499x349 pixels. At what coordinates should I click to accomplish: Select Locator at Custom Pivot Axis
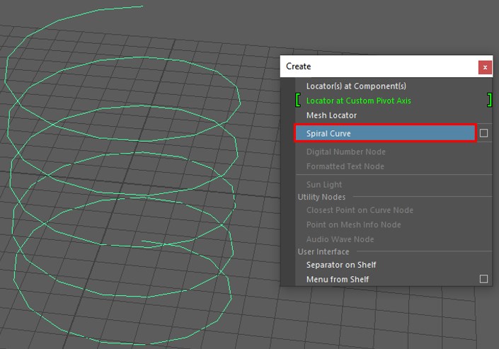(358, 101)
